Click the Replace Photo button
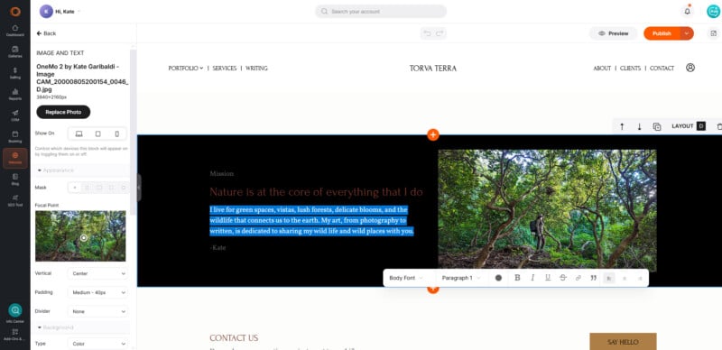Viewport: 722px width, 350px height. click(63, 112)
